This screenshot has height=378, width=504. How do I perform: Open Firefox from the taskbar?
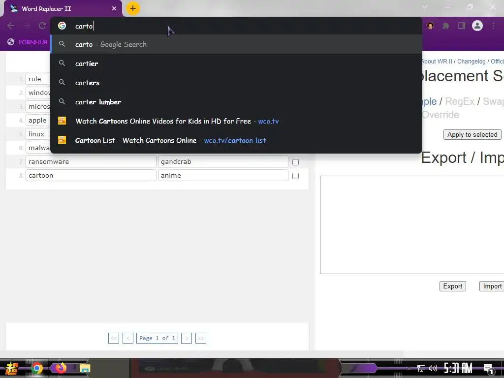[61, 368]
